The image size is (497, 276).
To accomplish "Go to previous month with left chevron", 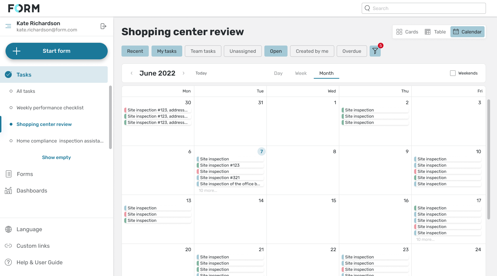I will [x=131, y=73].
